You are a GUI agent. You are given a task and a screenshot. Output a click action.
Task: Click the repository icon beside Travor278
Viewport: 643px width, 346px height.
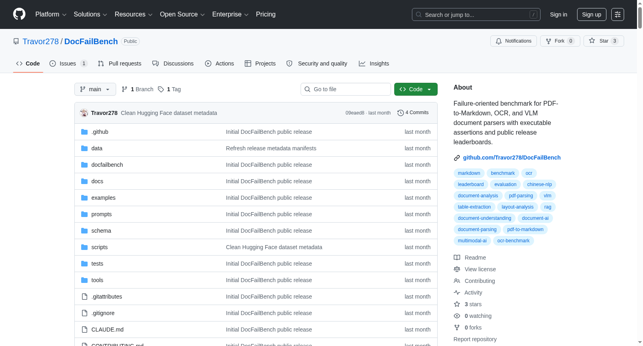coord(16,41)
